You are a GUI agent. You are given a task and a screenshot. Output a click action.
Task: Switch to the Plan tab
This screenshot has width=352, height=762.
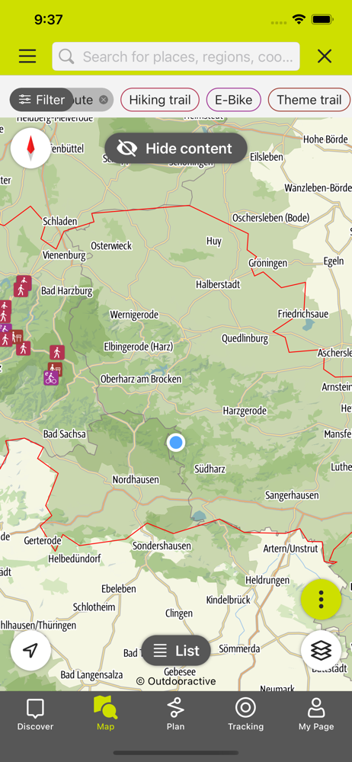point(175,715)
